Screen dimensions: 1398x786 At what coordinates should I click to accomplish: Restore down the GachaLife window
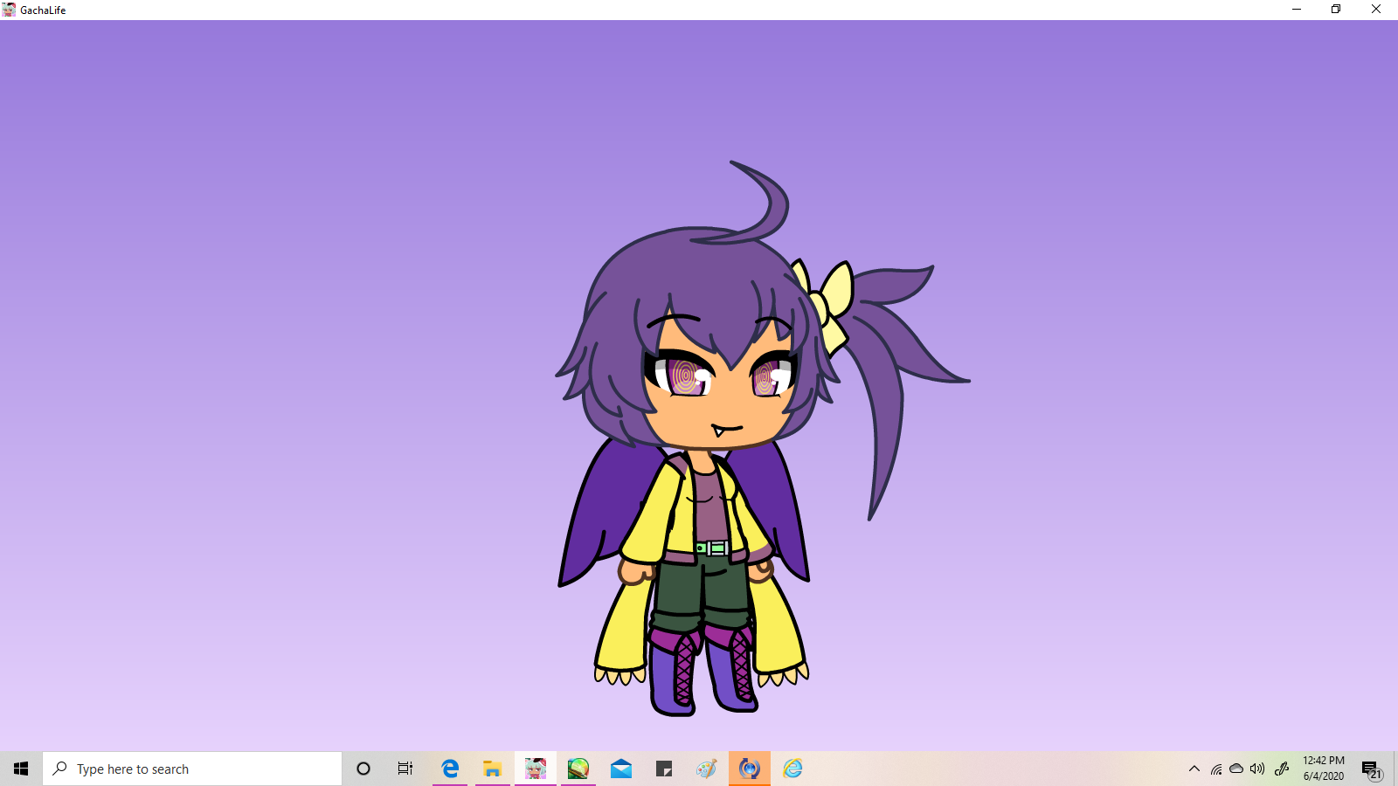(x=1336, y=10)
